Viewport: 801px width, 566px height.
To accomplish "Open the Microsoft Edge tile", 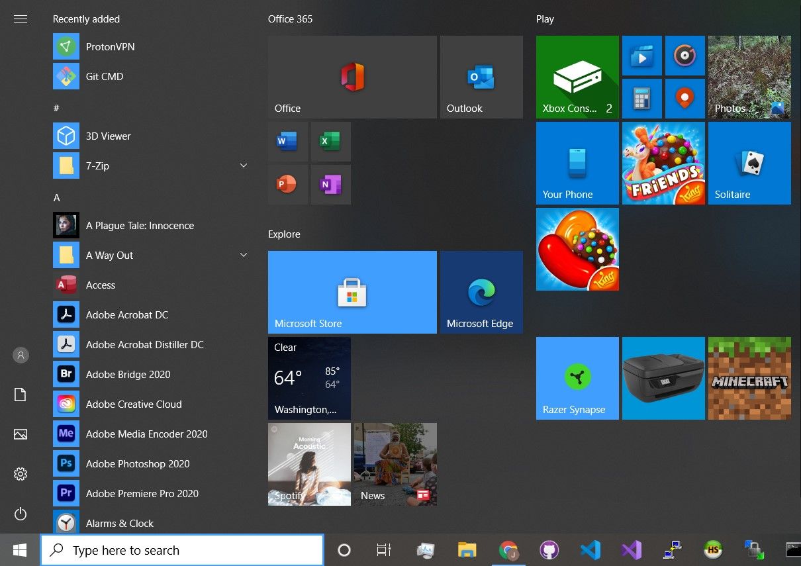I will click(x=481, y=292).
